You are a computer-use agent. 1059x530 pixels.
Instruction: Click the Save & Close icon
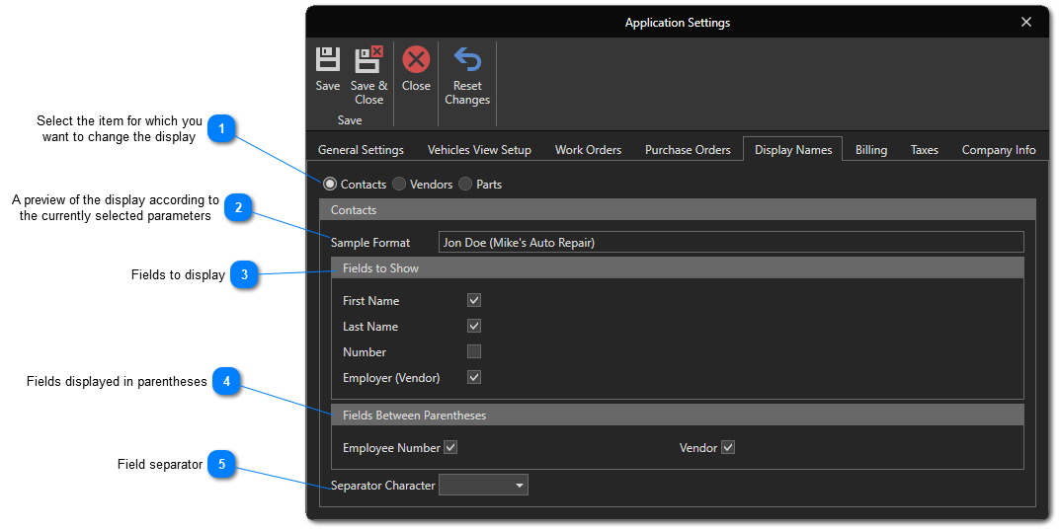(368, 60)
